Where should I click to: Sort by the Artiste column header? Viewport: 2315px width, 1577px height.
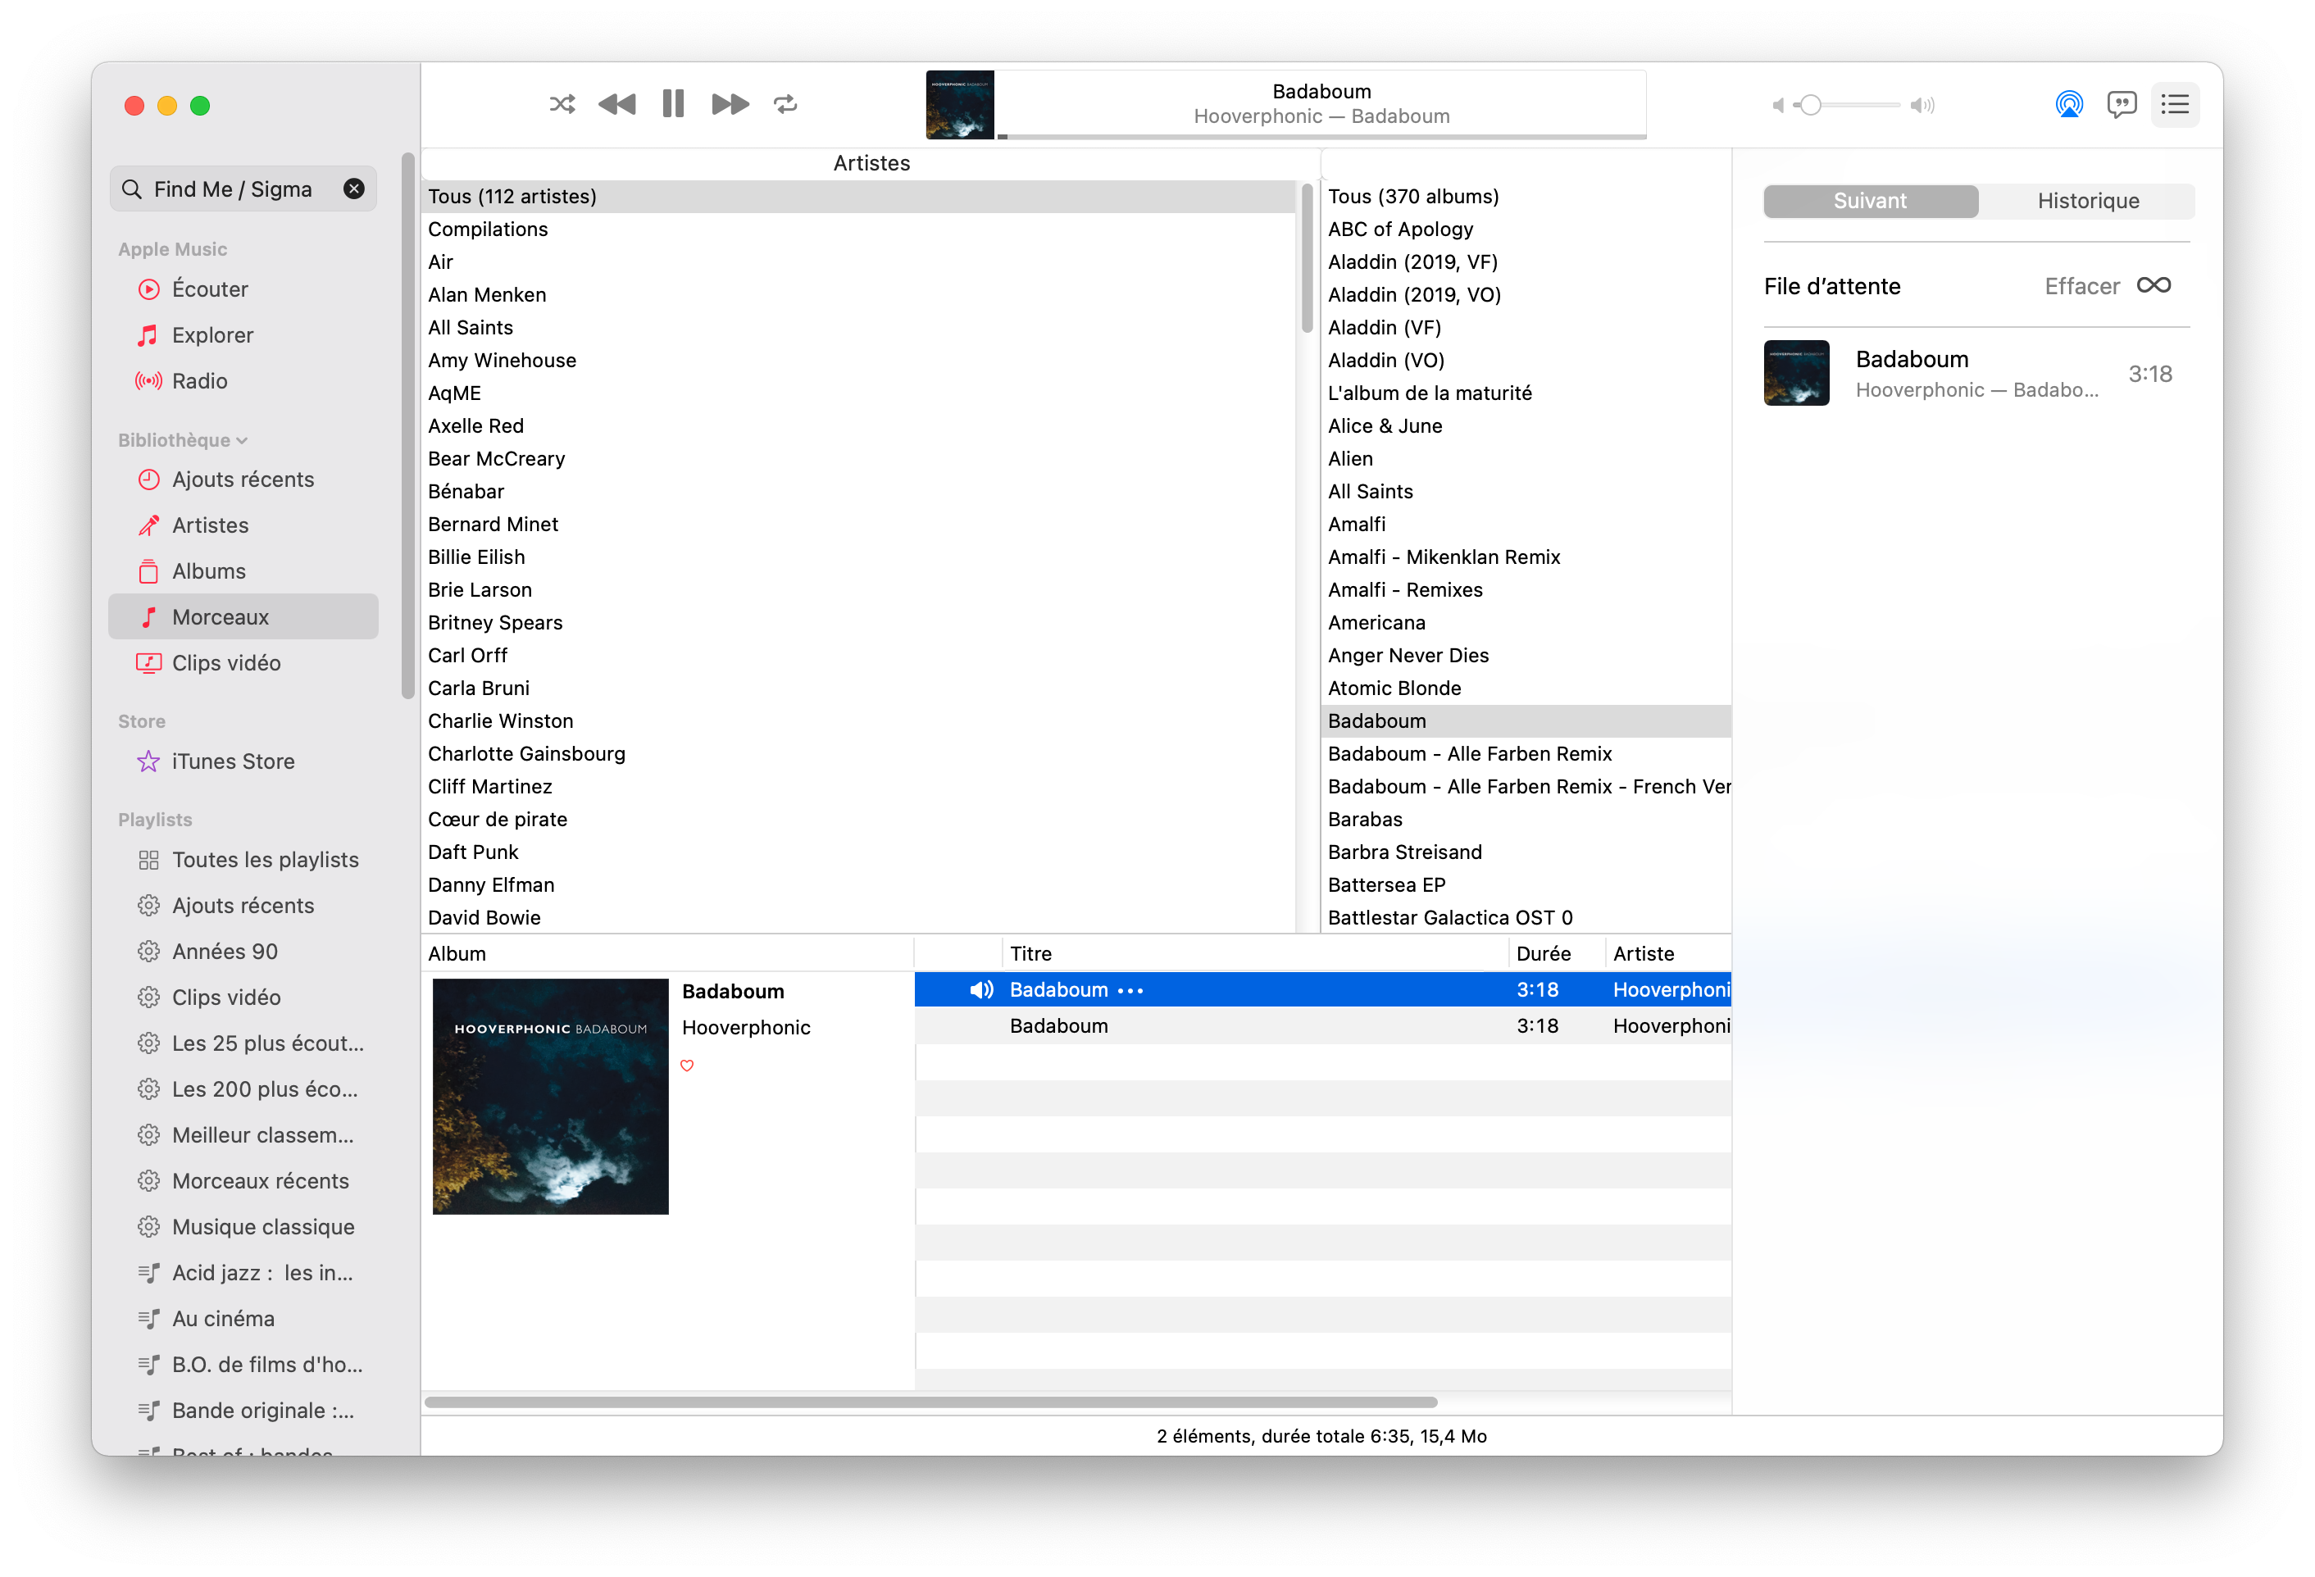[1668, 953]
